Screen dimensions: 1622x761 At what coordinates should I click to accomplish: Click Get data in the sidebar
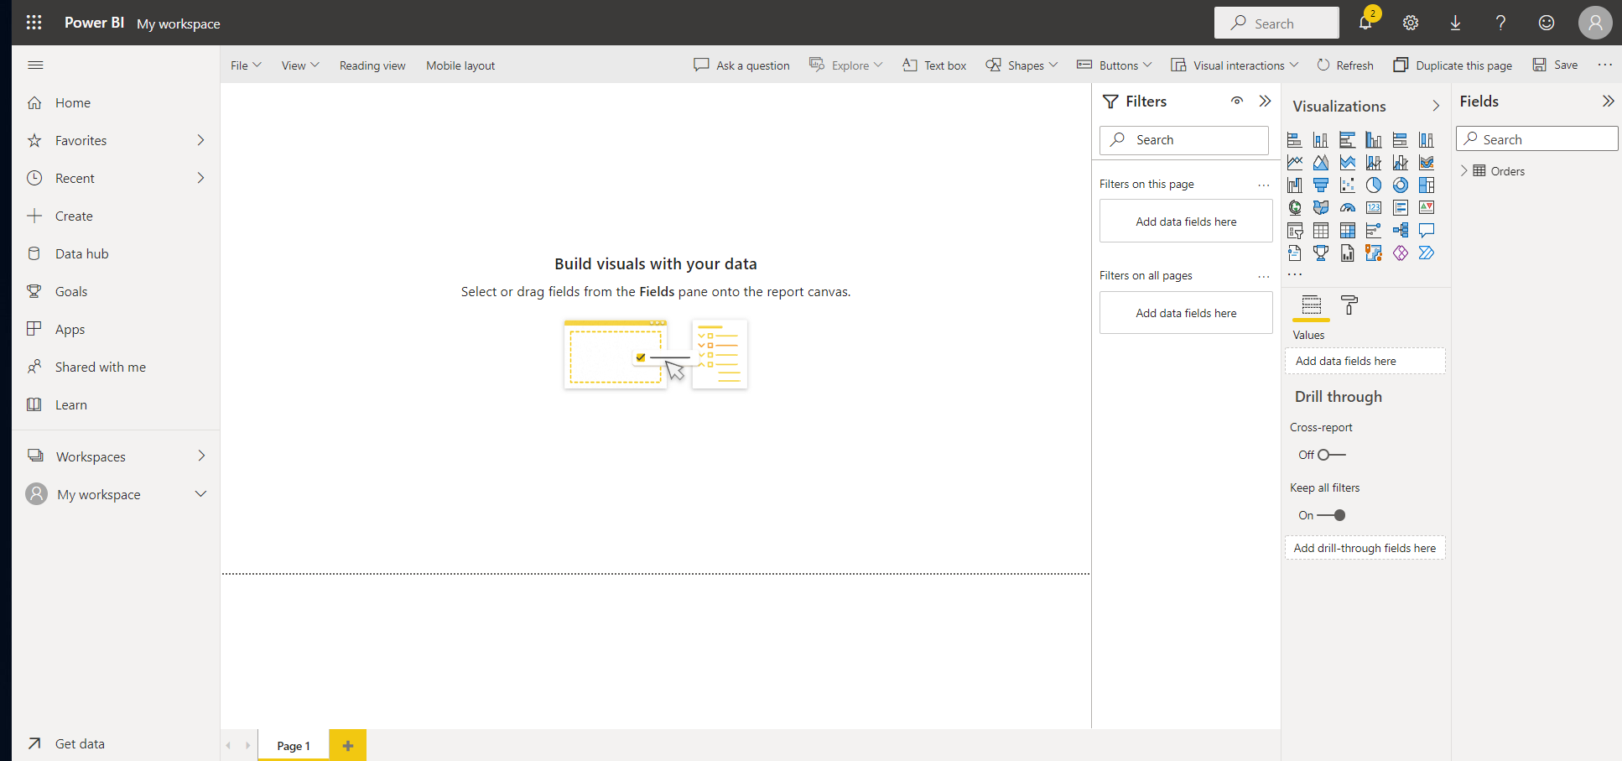[x=80, y=743]
